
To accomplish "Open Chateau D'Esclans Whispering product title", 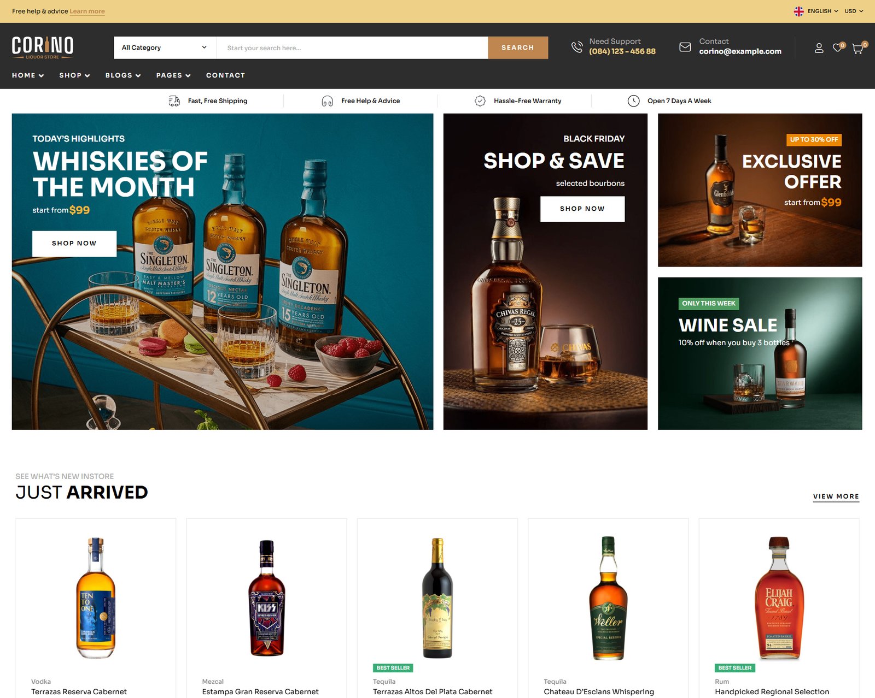I will (599, 691).
